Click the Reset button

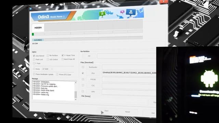pyautogui.click(x=128, y=112)
